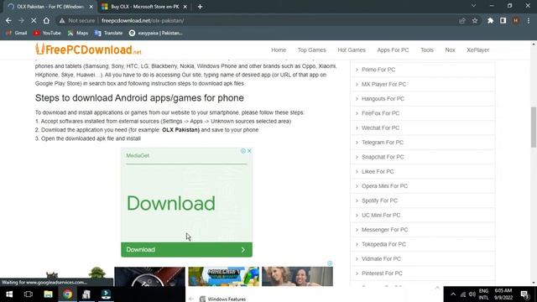Open UC Mini For PC sidebar link
537x302 pixels.
[x=381, y=215]
